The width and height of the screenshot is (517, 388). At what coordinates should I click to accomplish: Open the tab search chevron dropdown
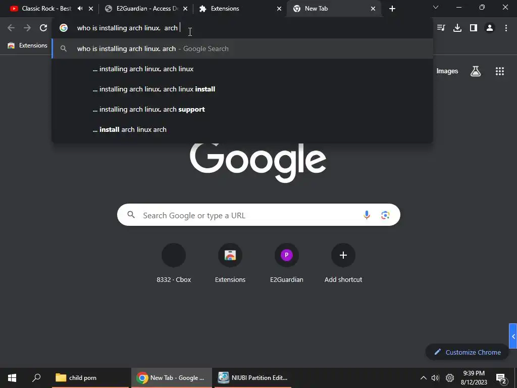(x=436, y=7)
